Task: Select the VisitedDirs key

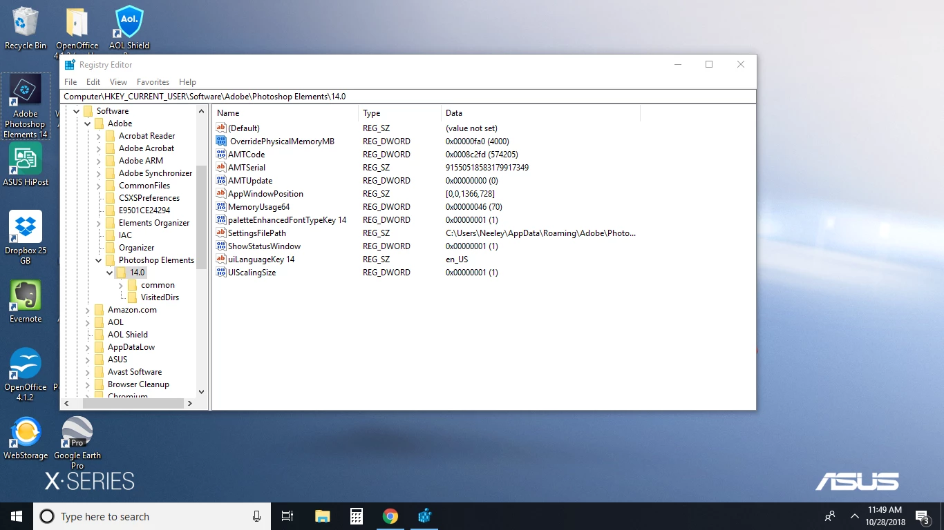Action: click(160, 297)
